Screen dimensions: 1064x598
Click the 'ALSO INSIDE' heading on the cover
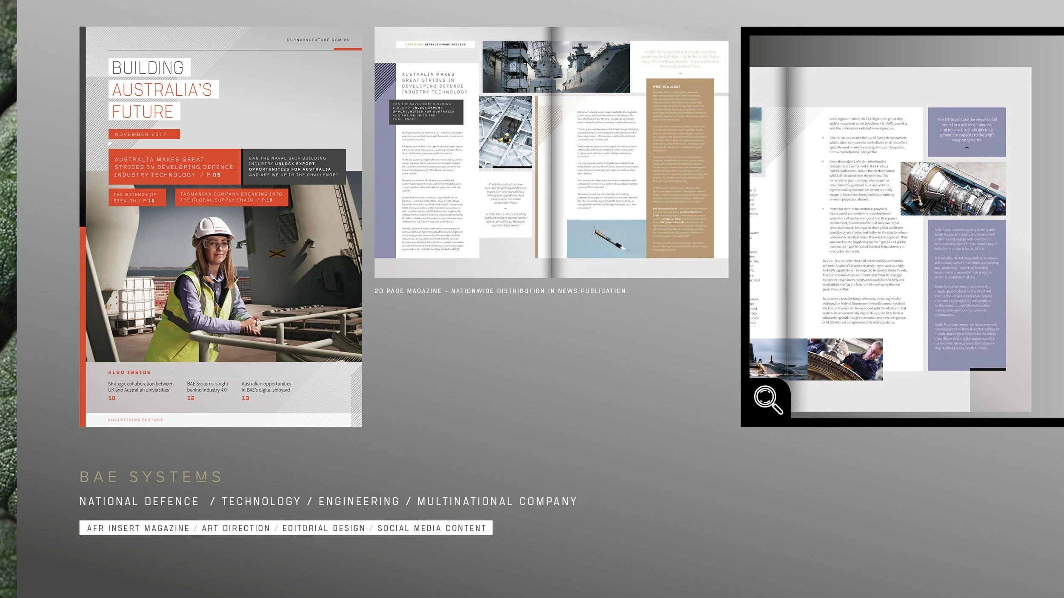(x=129, y=372)
